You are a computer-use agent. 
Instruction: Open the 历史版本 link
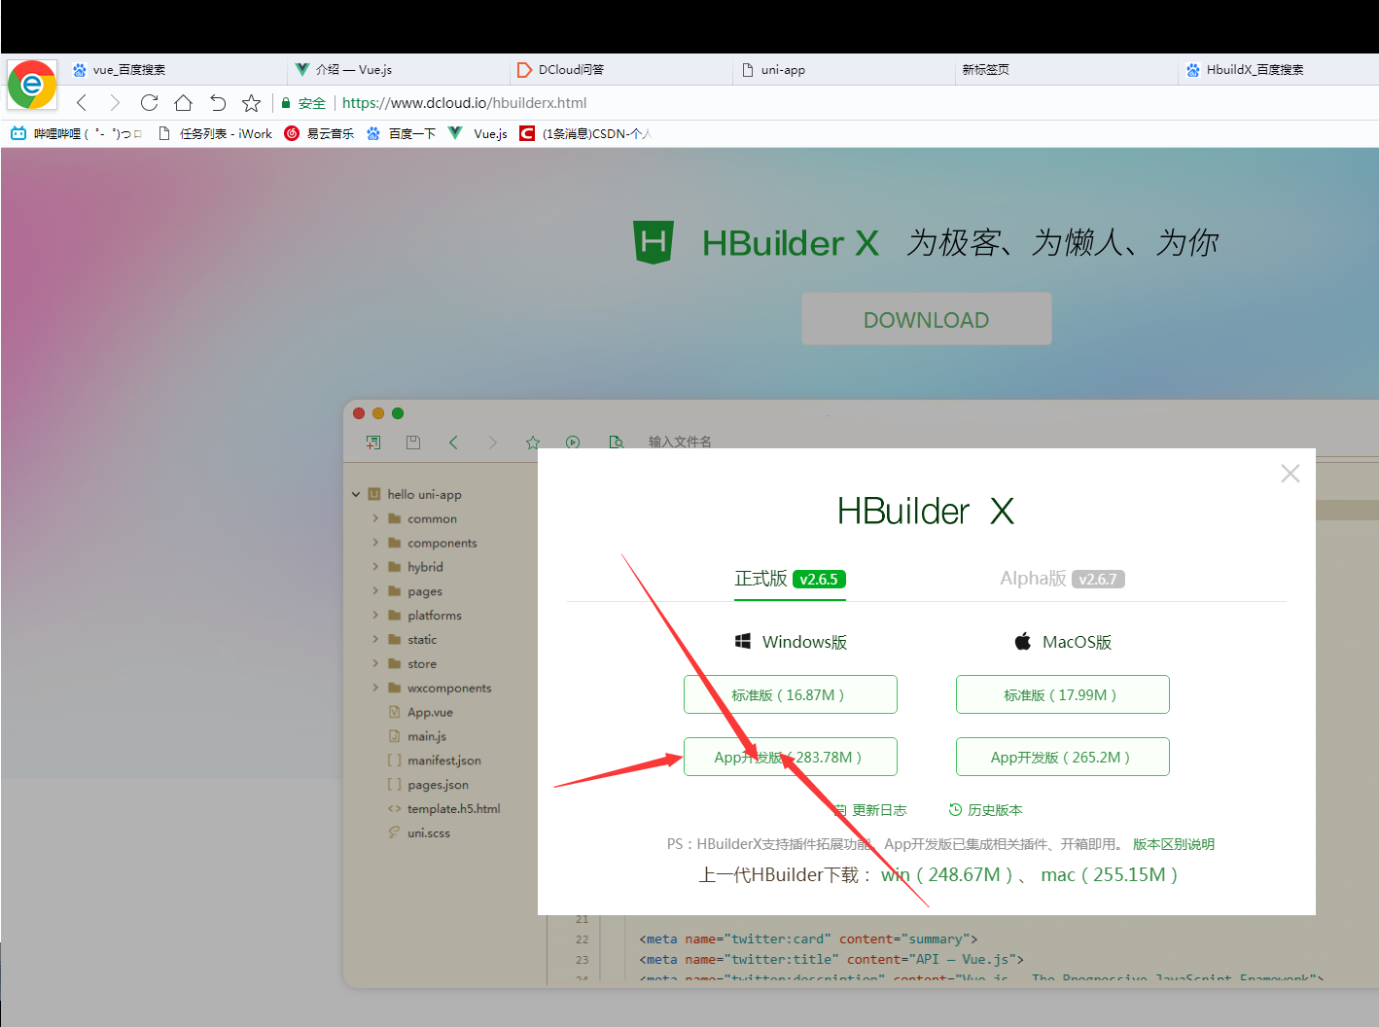pos(996,809)
